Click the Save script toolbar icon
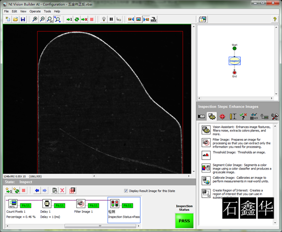The image size is (282, 232). (x=23, y=19)
